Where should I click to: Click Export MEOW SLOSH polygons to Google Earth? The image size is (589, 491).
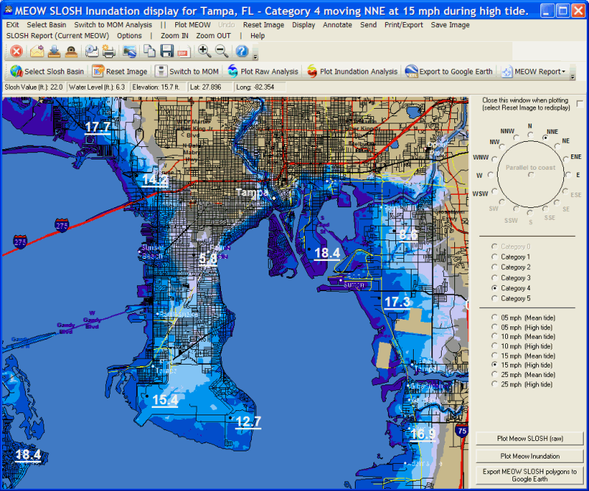[x=530, y=475]
